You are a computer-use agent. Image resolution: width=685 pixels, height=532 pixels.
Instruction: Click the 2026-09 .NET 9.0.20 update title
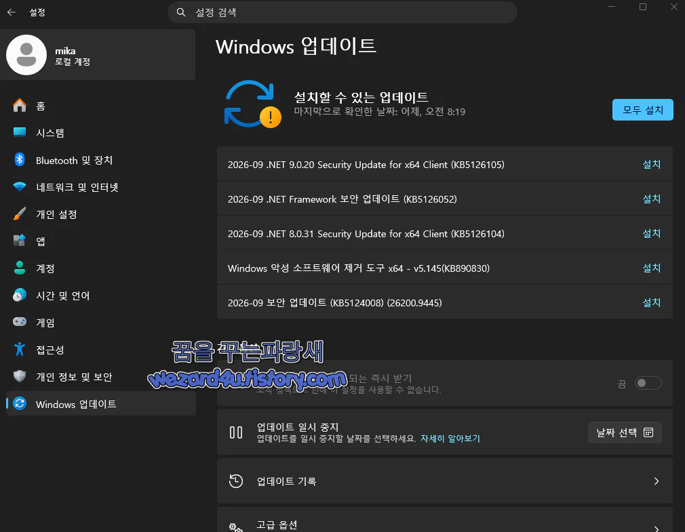pyautogui.click(x=366, y=165)
